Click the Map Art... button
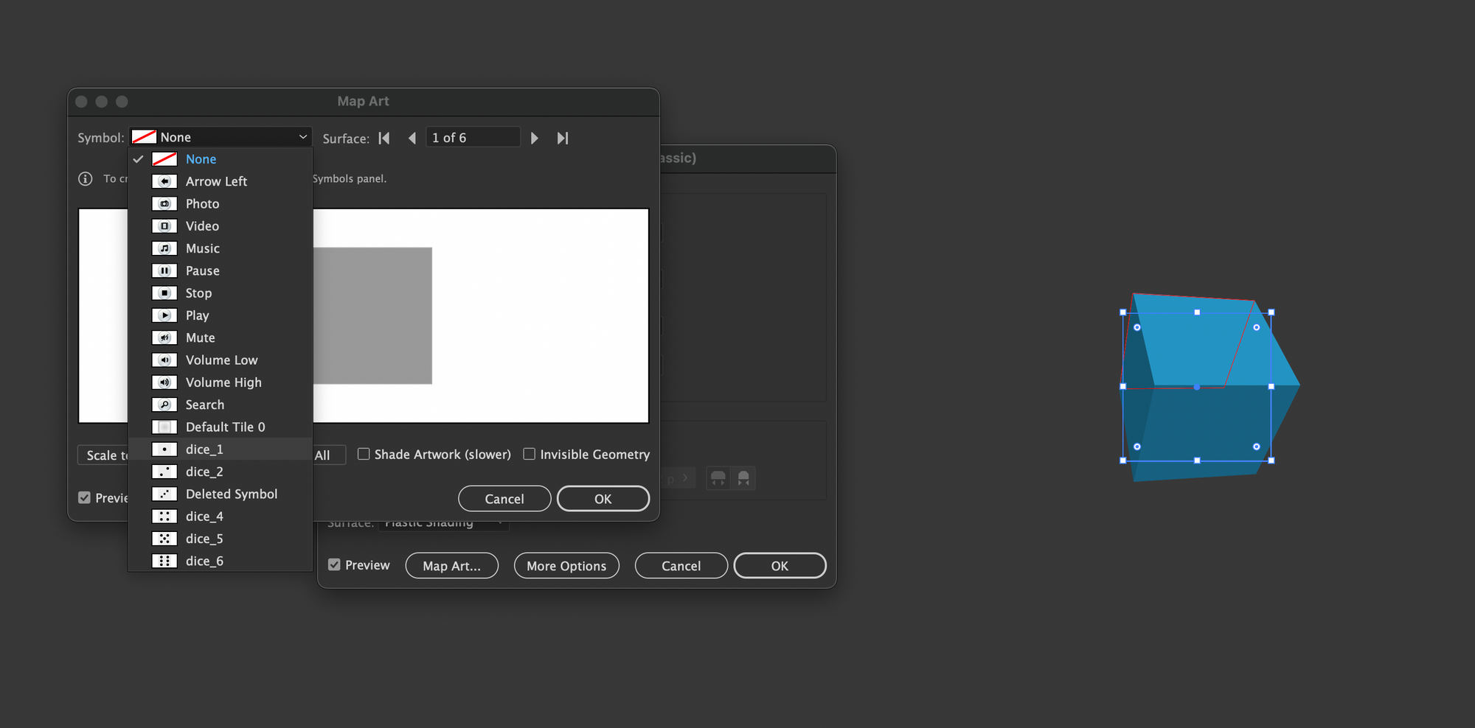 [451, 566]
